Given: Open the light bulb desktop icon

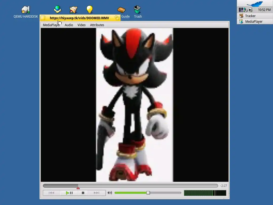Looking at the screenshot, I should (90, 9).
